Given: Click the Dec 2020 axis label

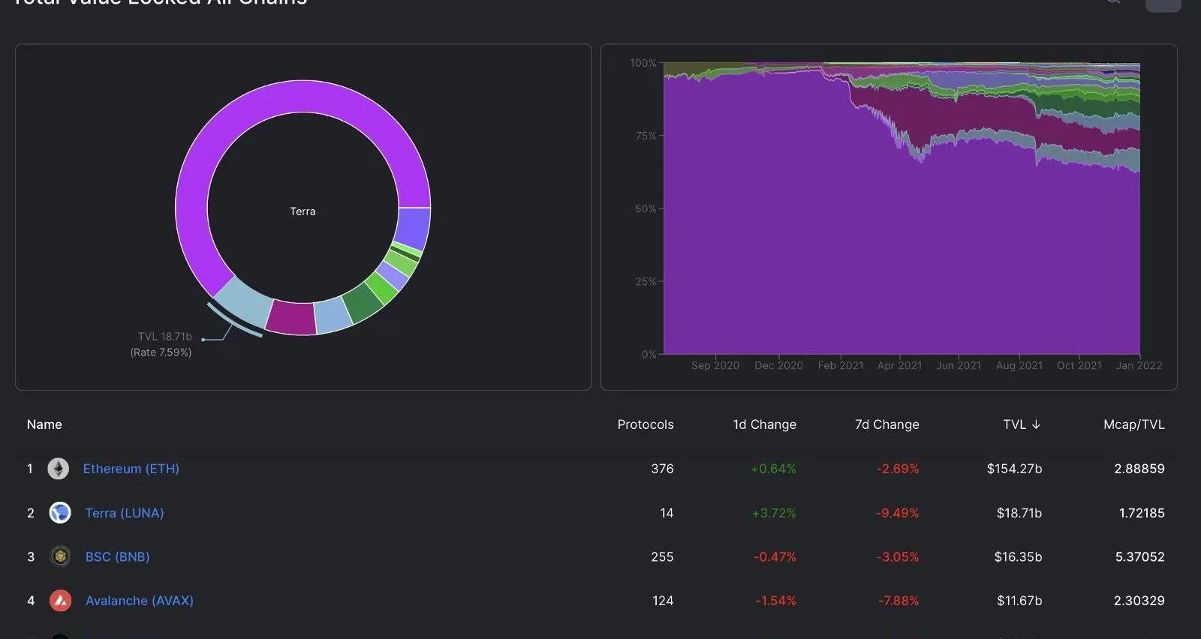Looking at the screenshot, I should pos(778,365).
